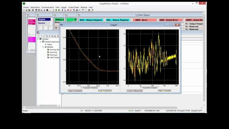Select Motion in the project tree
This screenshot has height=129, width=229.
click(x=50, y=47)
